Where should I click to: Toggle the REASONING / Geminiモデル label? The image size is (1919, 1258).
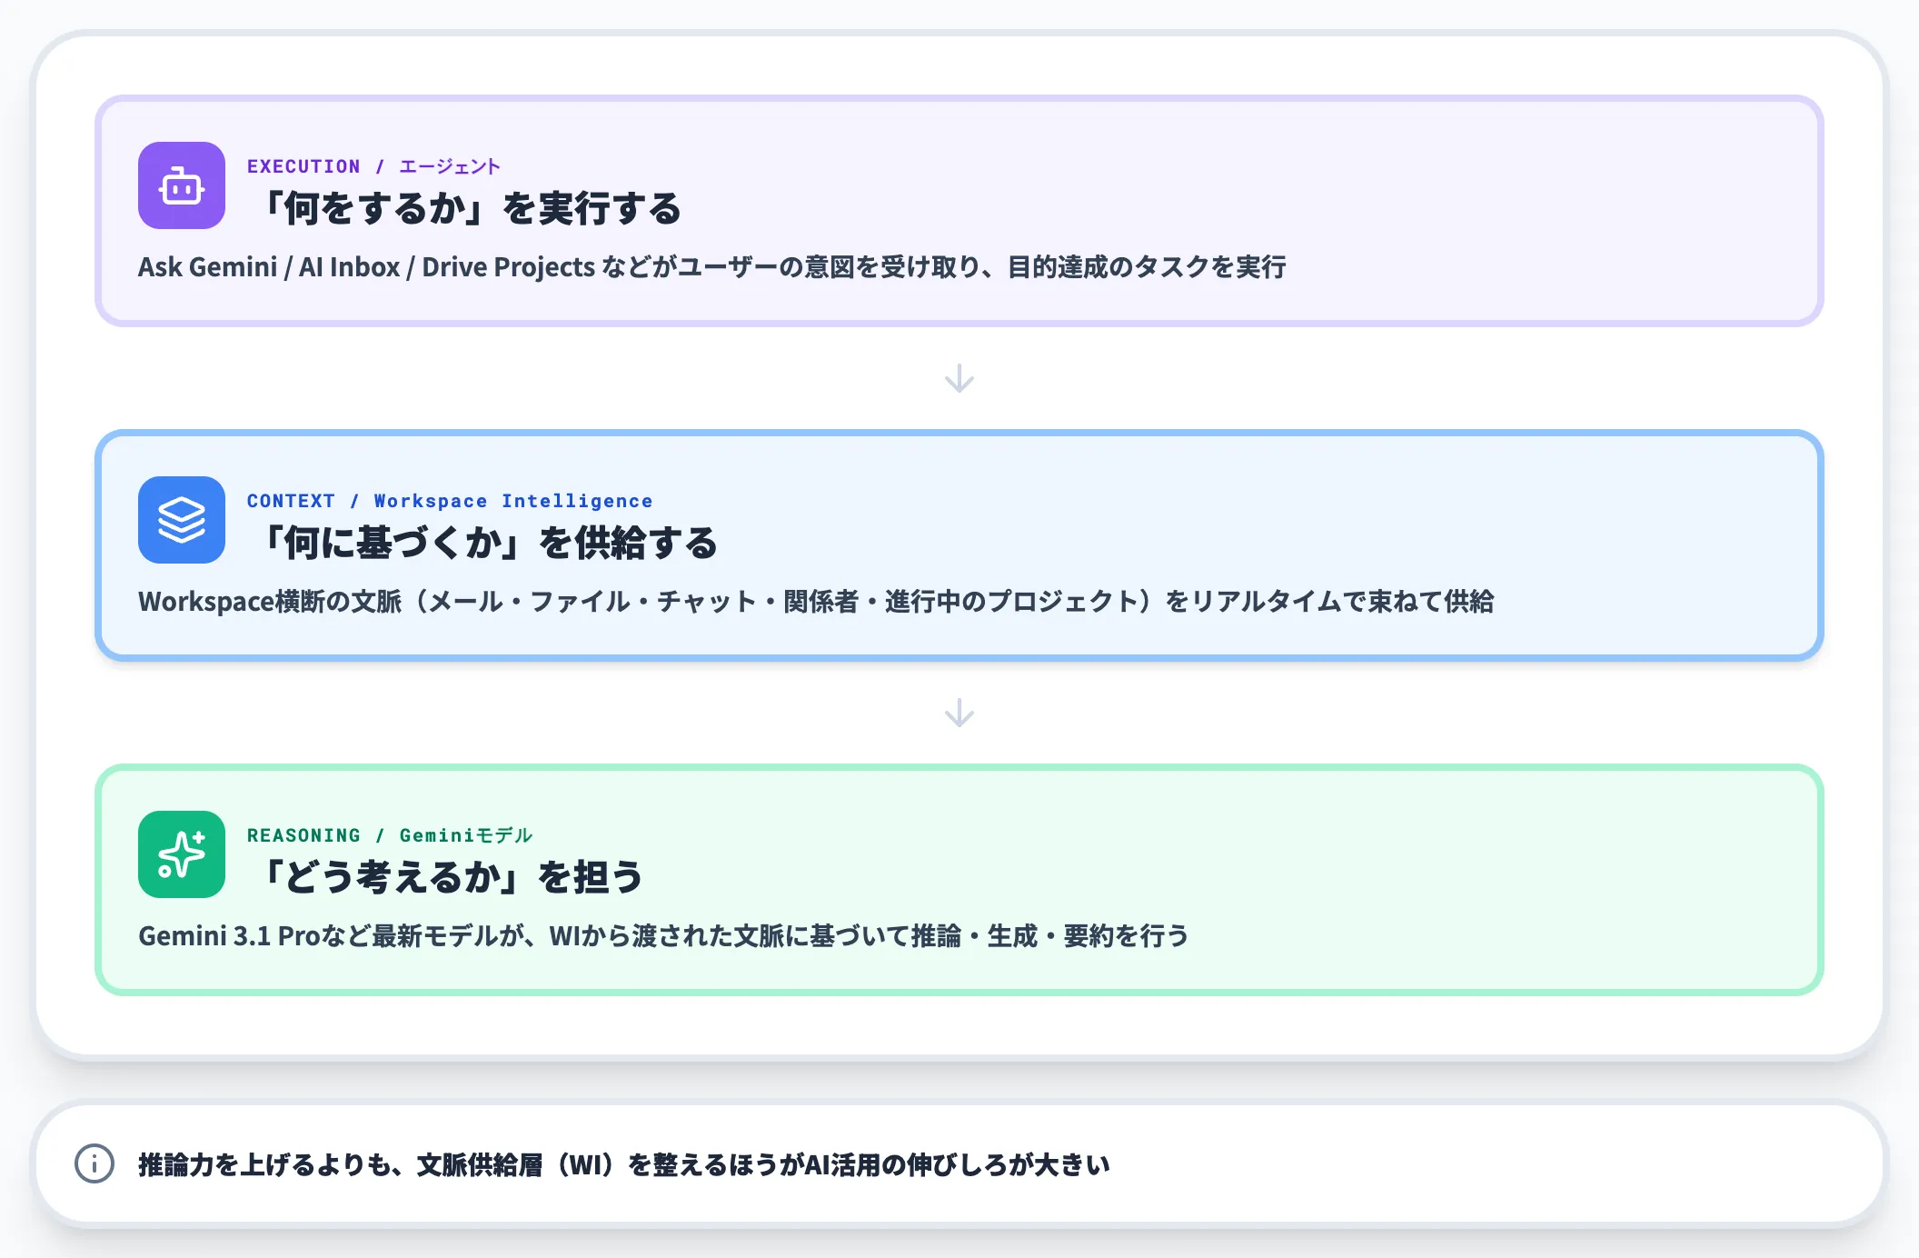coord(389,834)
